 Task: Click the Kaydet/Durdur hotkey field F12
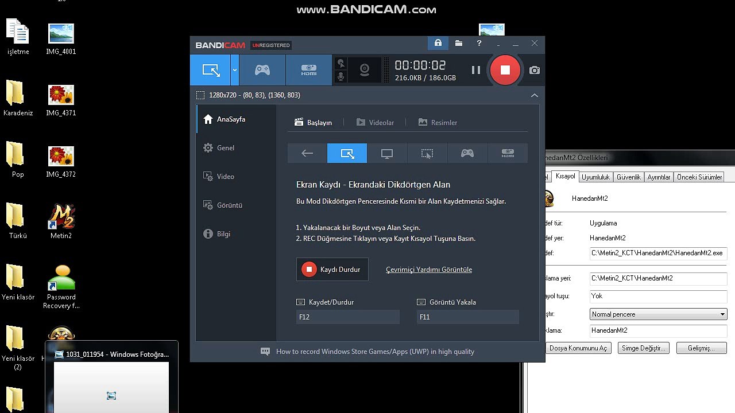(x=348, y=317)
